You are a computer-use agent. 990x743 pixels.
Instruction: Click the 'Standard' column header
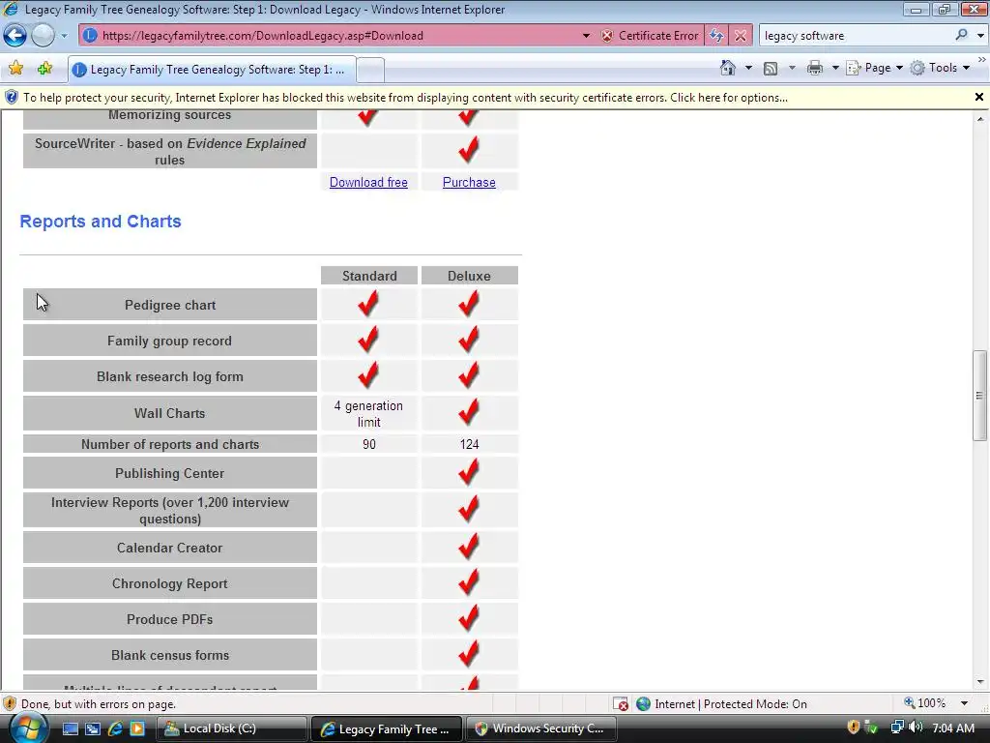coord(369,276)
